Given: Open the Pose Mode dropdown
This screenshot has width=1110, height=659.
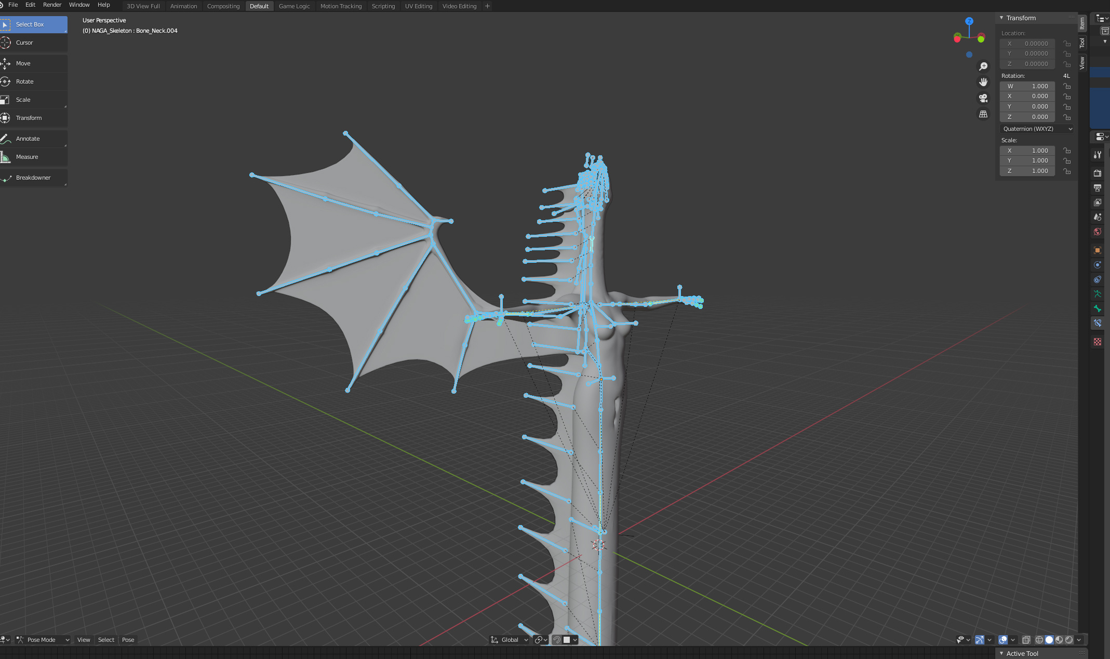Looking at the screenshot, I should click(43, 640).
